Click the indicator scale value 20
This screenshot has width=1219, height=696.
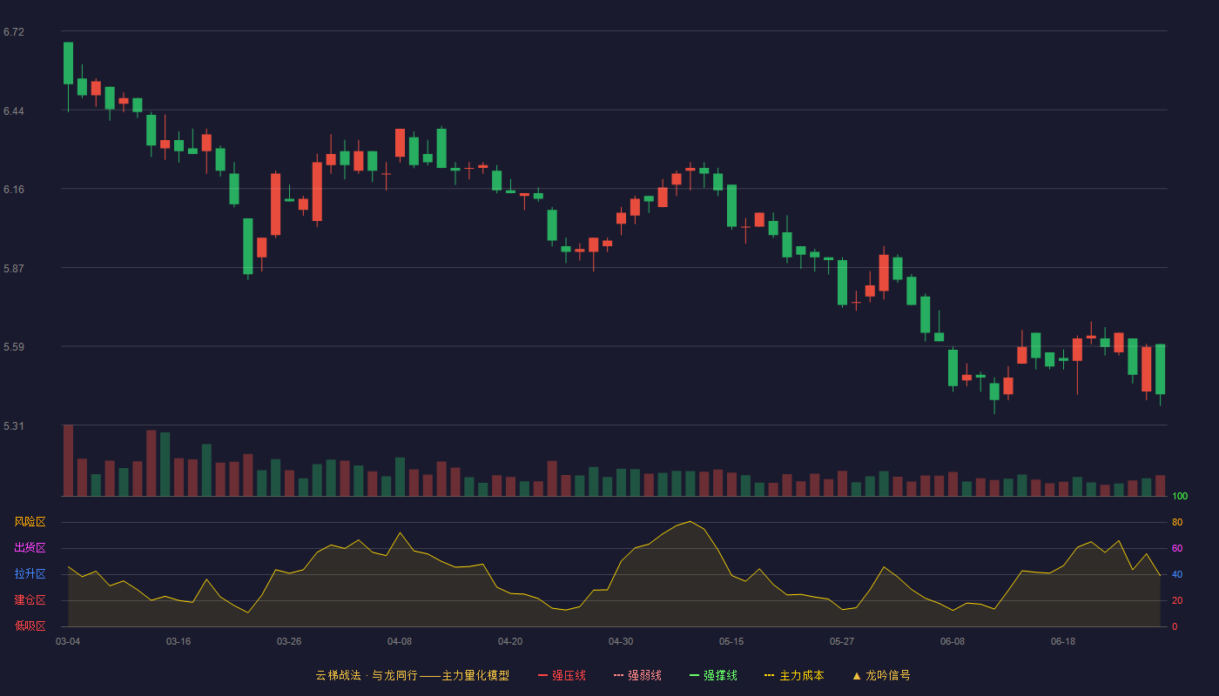[1177, 601]
